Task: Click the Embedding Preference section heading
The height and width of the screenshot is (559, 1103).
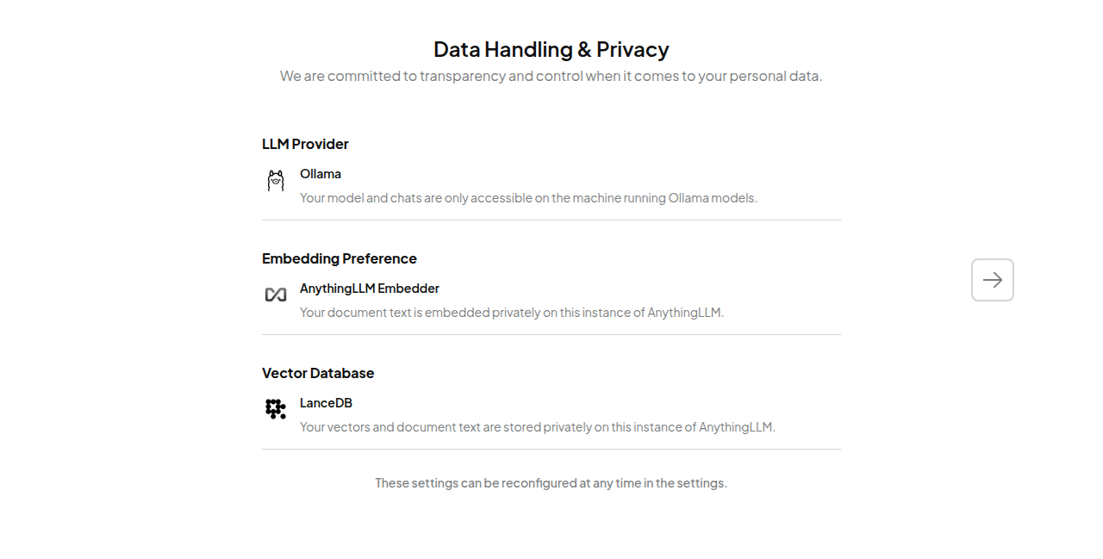Action: pyautogui.click(x=340, y=258)
